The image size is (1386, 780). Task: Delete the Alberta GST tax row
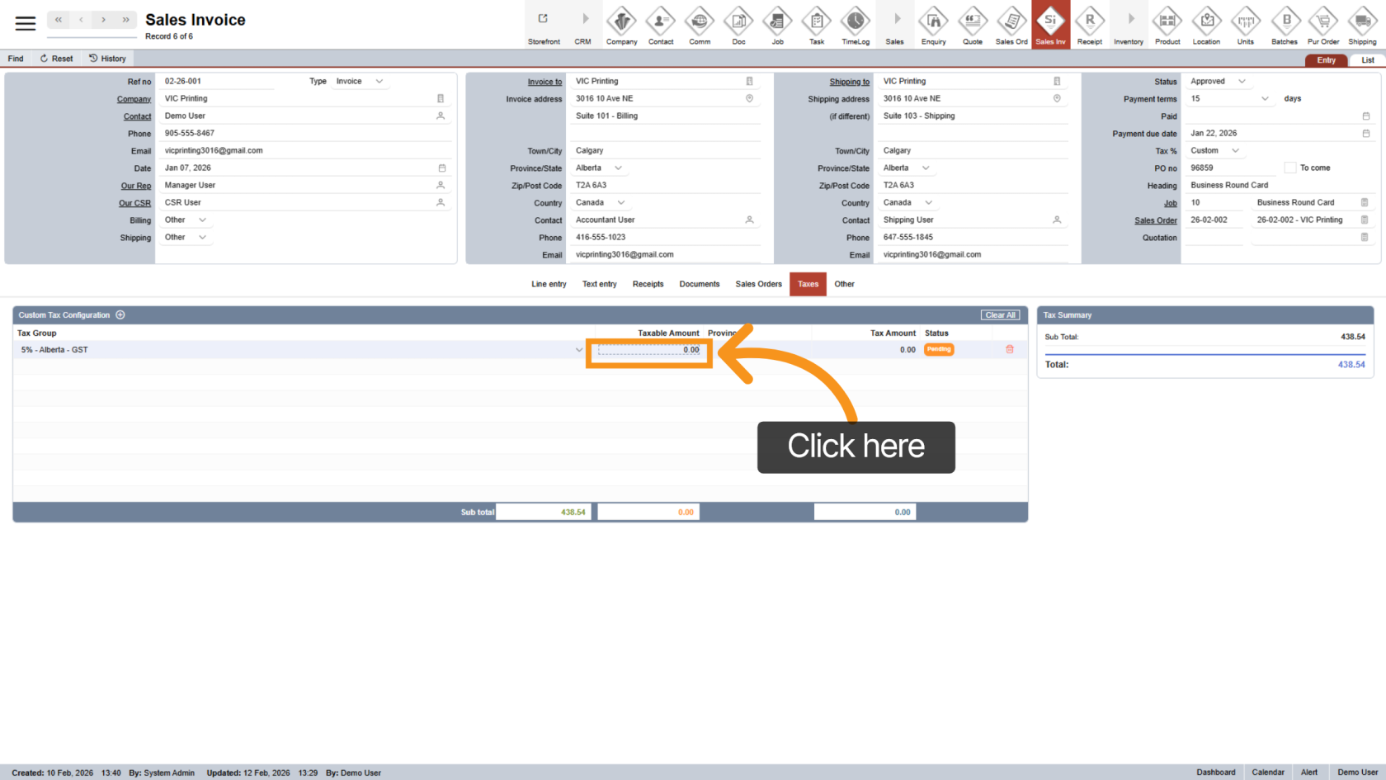[x=1009, y=350]
